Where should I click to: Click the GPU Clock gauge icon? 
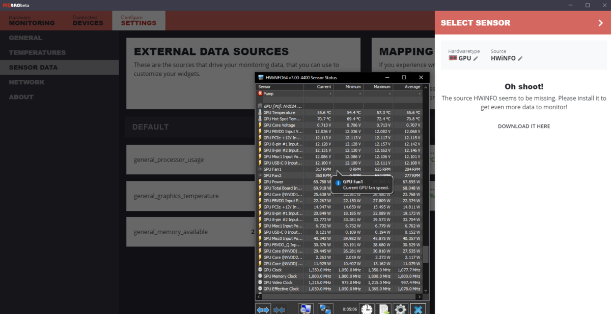(x=260, y=270)
